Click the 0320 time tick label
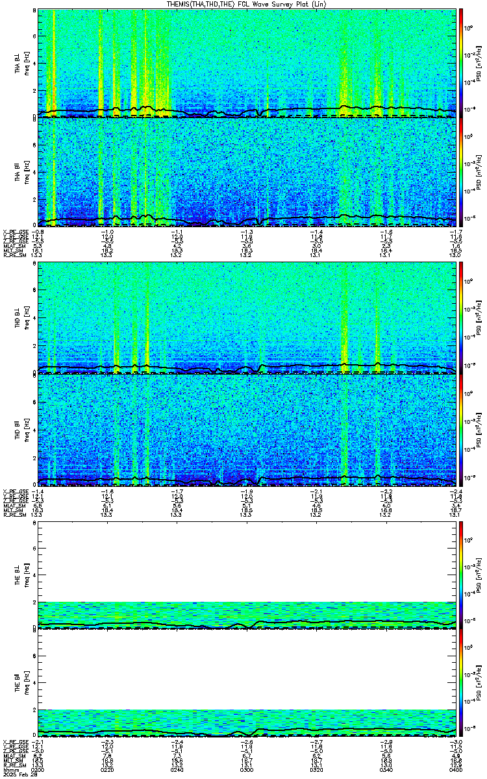The width and height of the screenshot is (487, 779). 316,770
